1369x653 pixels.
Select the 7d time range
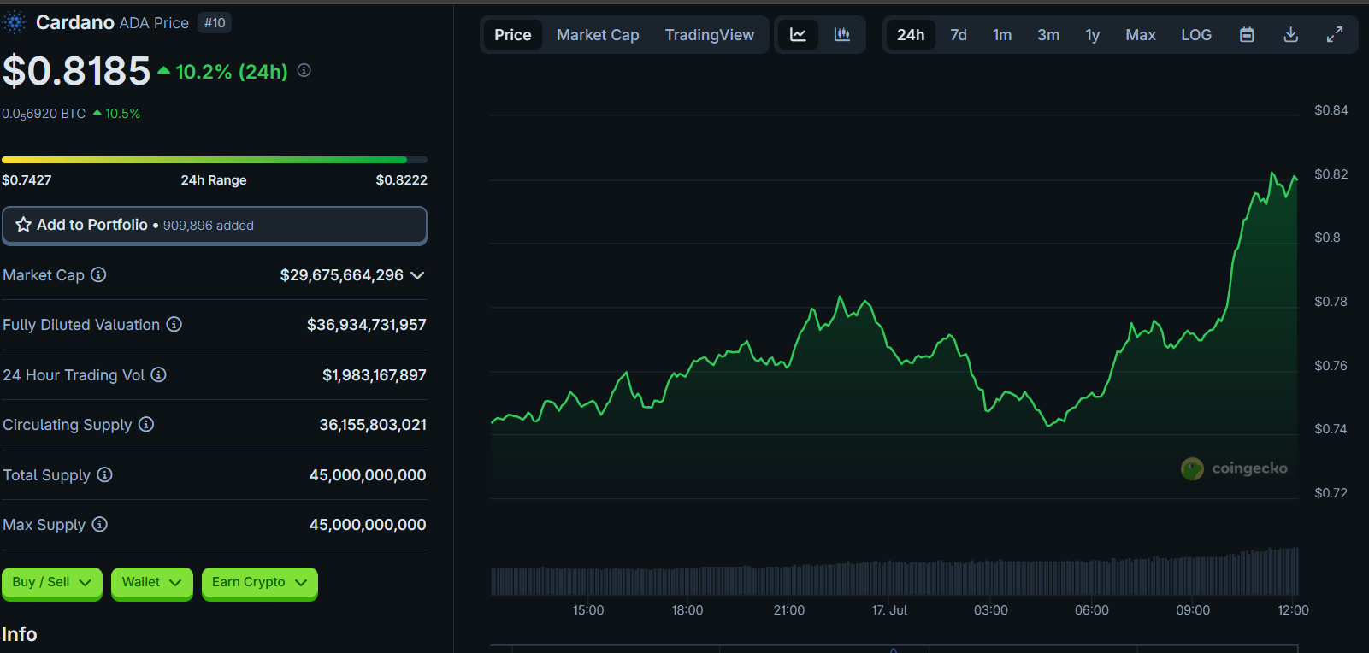pos(959,35)
